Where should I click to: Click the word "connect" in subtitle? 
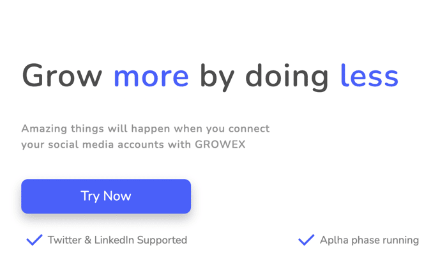[249, 129]
